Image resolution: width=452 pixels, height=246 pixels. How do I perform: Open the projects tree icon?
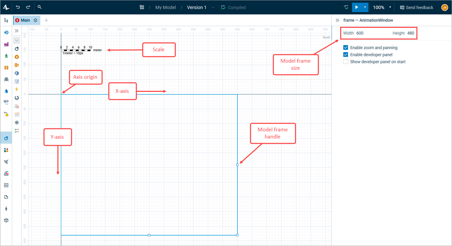pos(6,20)
